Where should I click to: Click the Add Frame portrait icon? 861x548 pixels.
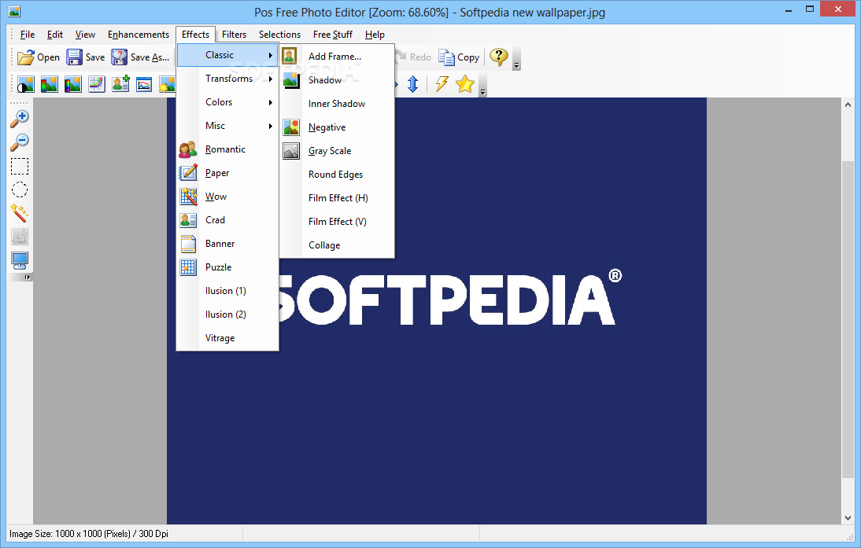pyautogui.click(x=290, y=56)
